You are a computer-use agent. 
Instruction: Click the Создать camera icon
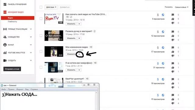pos(5,61)
